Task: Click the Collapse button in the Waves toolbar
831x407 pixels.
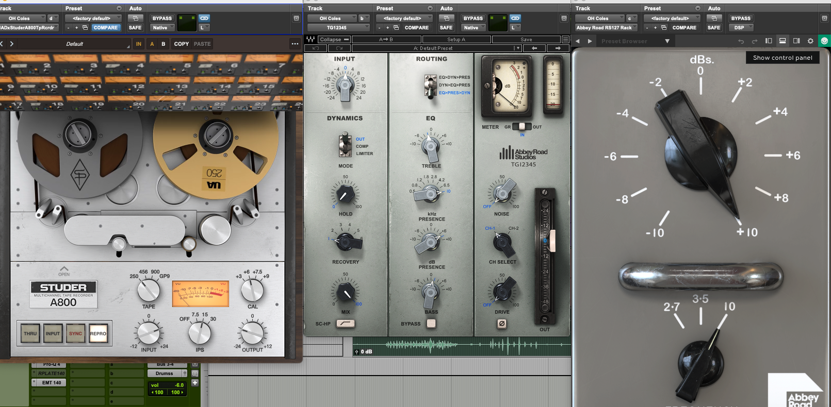Action: click(334, 39)
